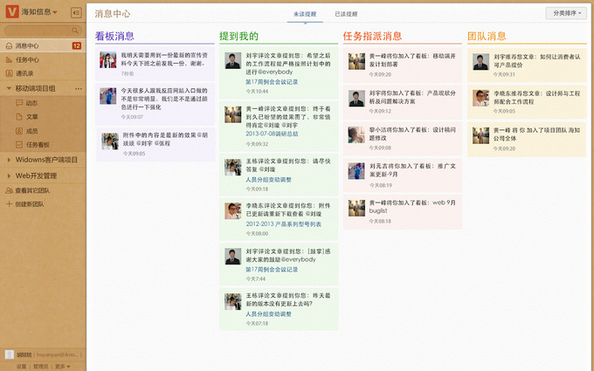The width and height of the screenshot is (594, 371).
Task: Open 通讯录 contacts icon
Action: pyautogui.click(x=9, y=73)
